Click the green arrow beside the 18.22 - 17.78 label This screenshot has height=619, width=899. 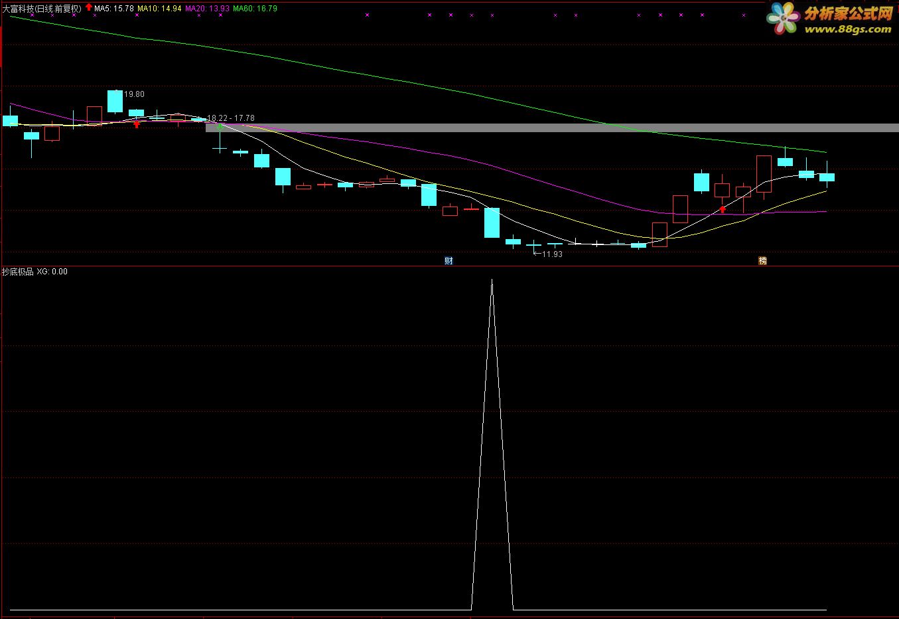tap(220, 126)
